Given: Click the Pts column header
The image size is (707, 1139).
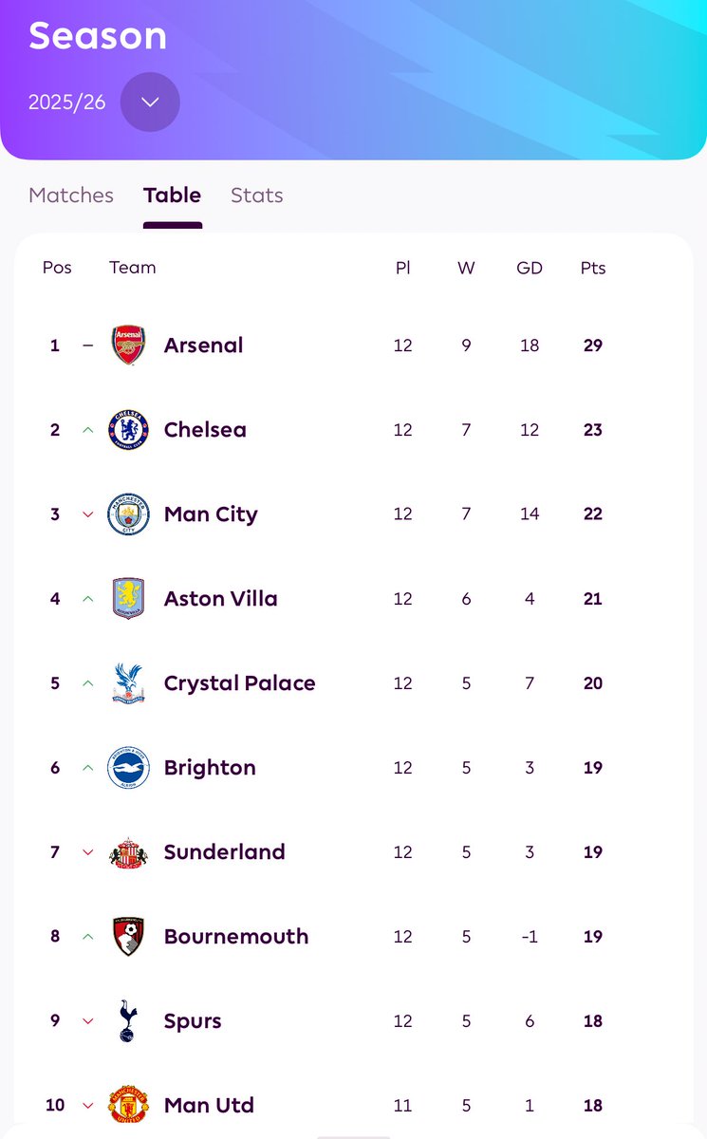Looking at the screenshot, I should tap(593, 268).
